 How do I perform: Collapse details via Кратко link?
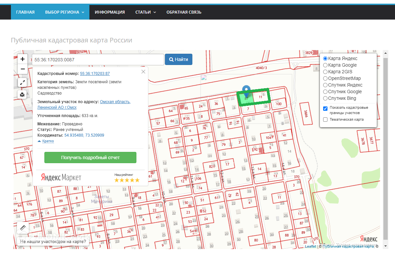click(48, 141)
